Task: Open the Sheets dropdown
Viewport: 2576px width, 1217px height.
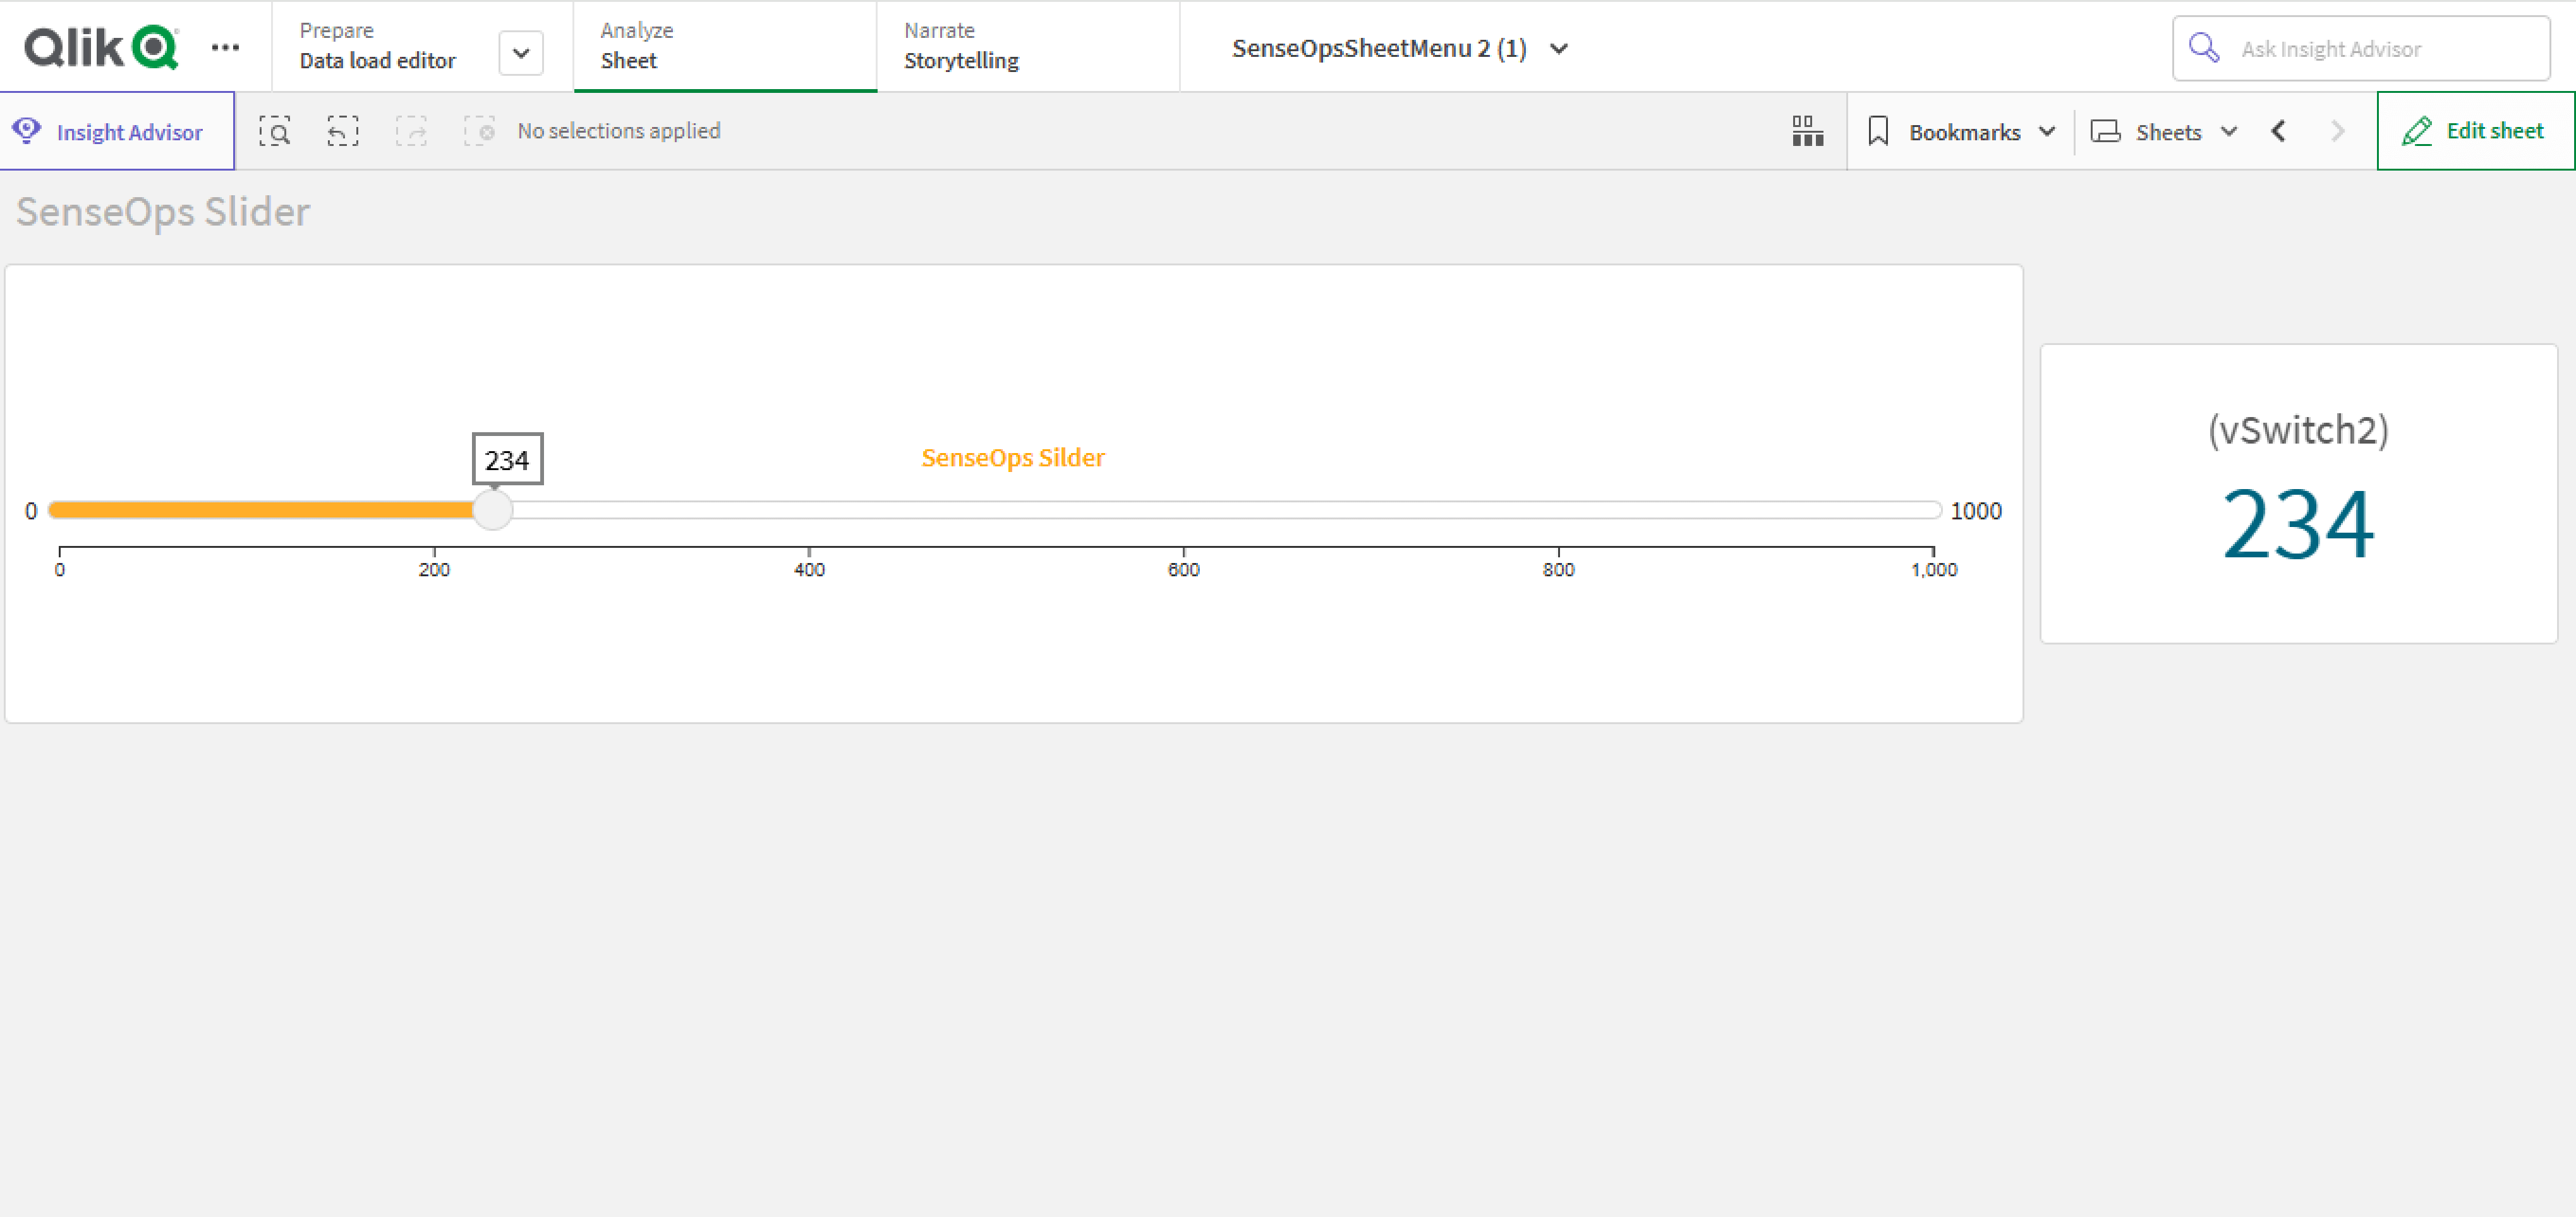Action: 2164,131
